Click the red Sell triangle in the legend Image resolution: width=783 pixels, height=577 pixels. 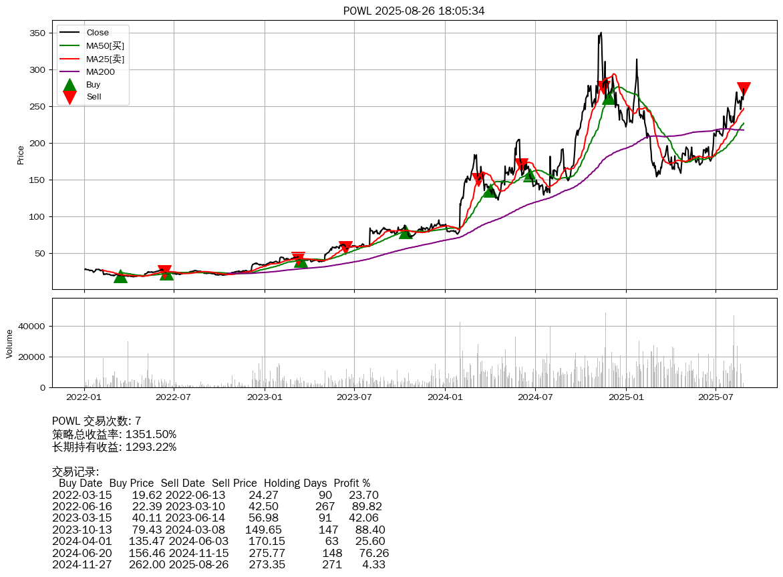click(69, 98)
